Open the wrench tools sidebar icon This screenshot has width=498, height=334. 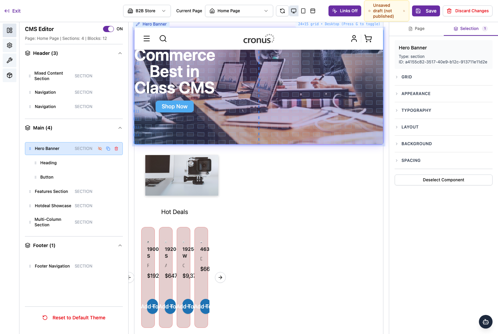(10, 60)
